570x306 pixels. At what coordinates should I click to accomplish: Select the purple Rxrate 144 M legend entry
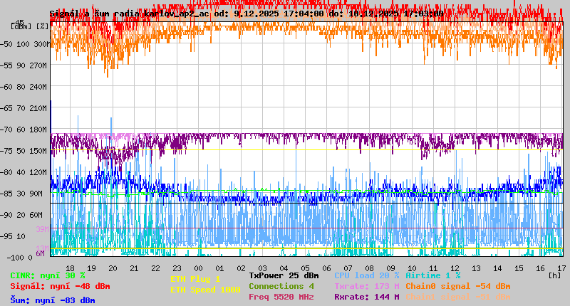(x=366, y=297)
